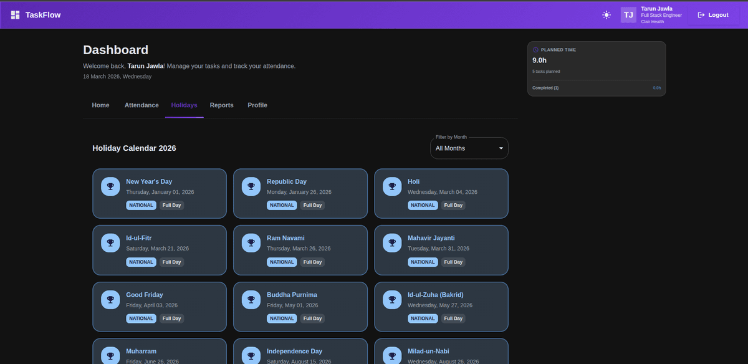Viewport: 748px width, 364px height.
Task: Open the All Months filter dropdown
Action: tap(469, 148)
